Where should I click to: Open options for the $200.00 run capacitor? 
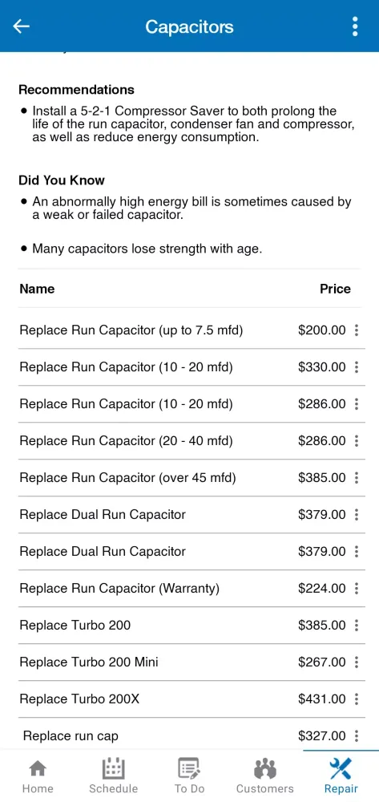tap(357, 330)
